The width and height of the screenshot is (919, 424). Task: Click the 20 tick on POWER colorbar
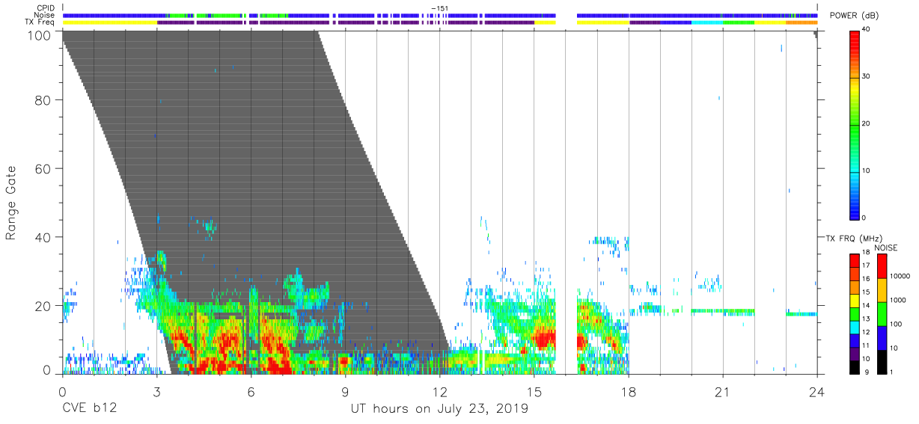[867, 124]
